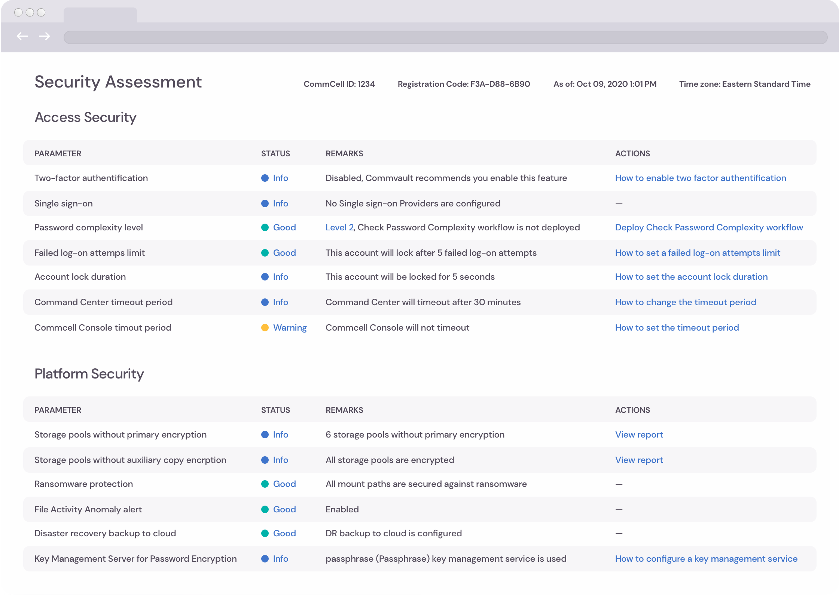Click Info status for auxiliary copy encrption row
839x595 pixels.
point(281,460)
